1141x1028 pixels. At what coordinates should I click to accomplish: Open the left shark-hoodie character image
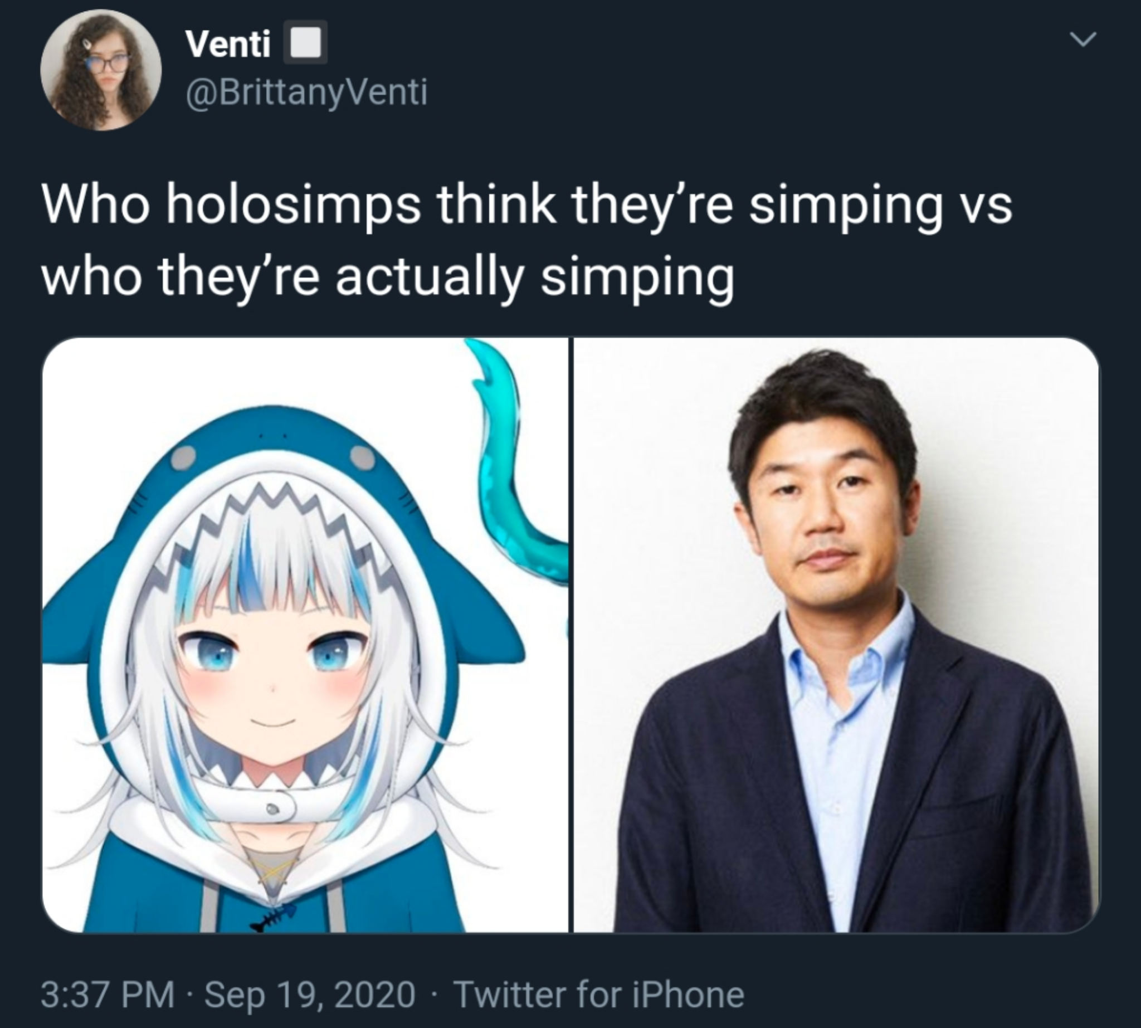[305, 634]
